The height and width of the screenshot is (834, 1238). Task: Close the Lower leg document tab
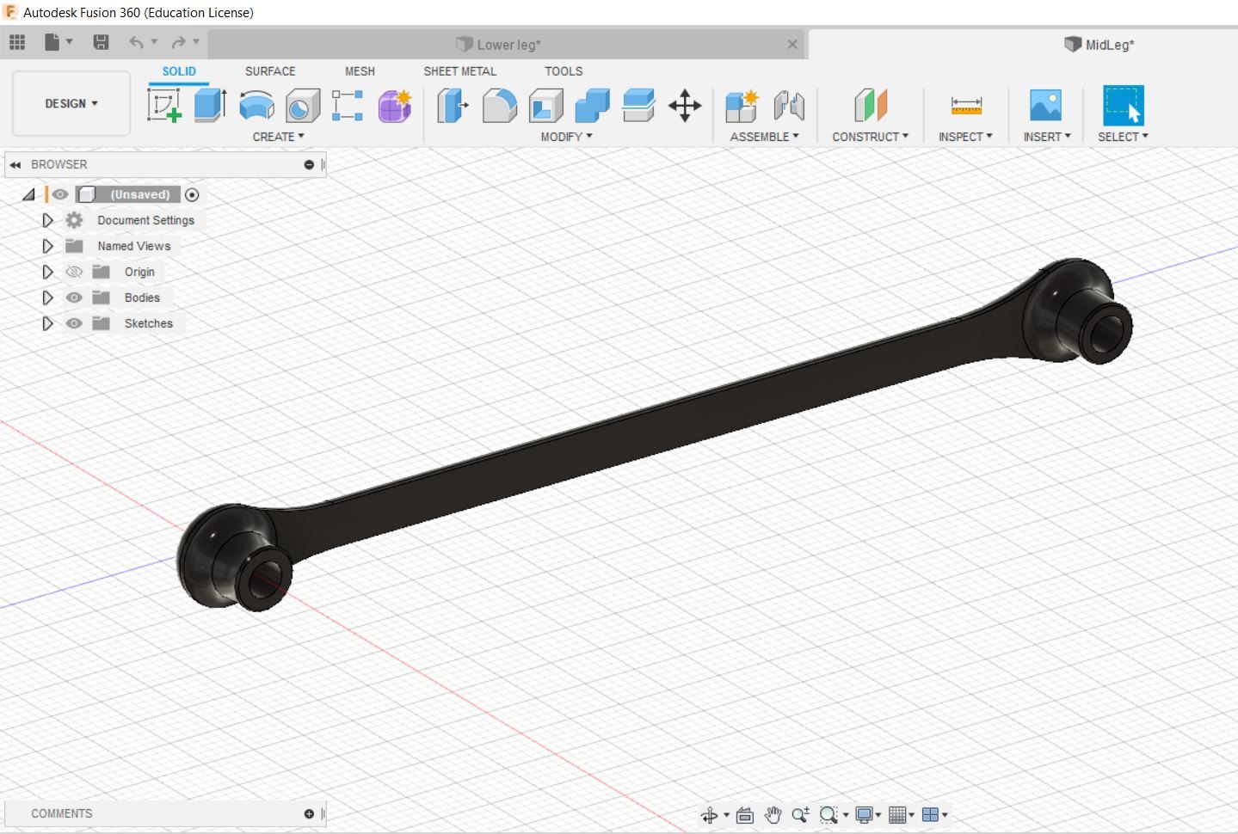(x=792, y=45)
